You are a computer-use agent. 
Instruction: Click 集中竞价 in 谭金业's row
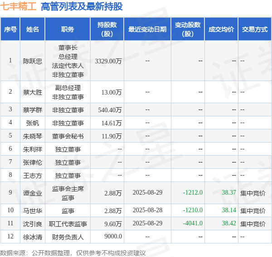coord(253,193)
